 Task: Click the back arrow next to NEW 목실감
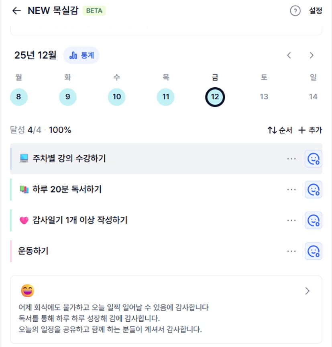tap(16, 11)
